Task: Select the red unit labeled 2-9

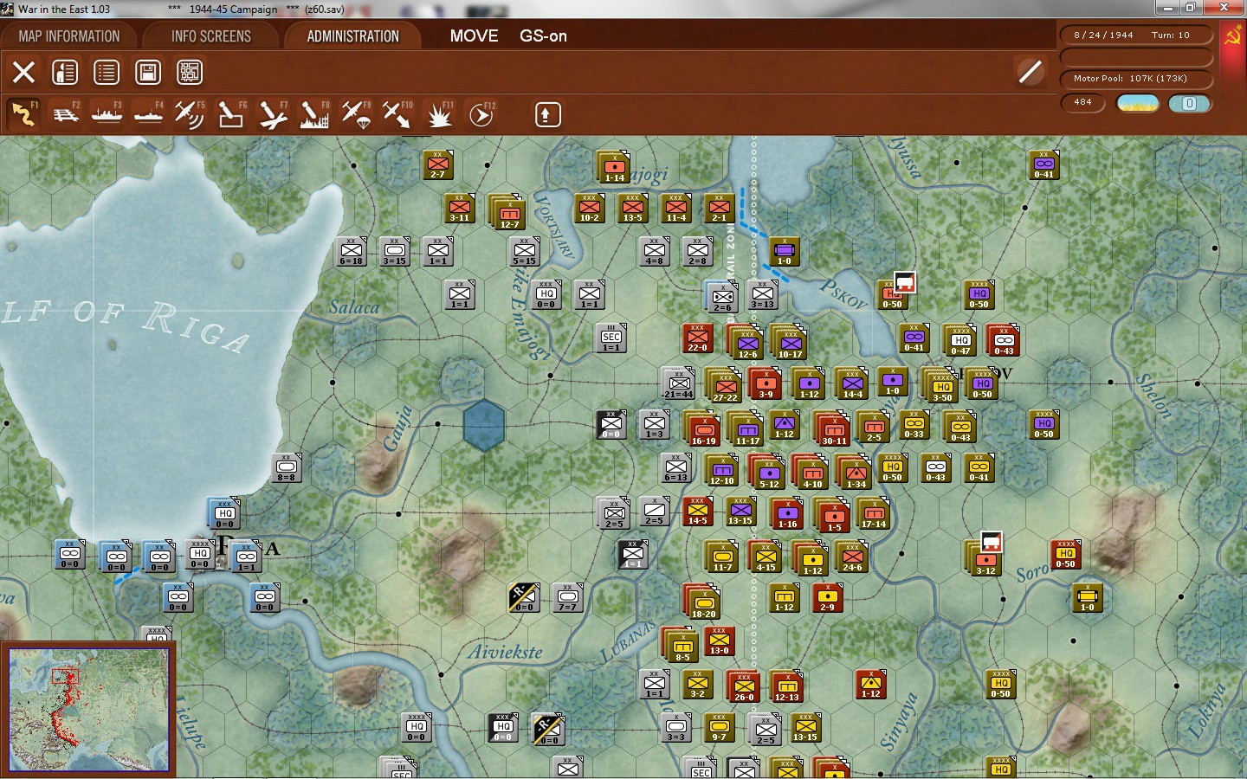Action: tap(828, 597)
